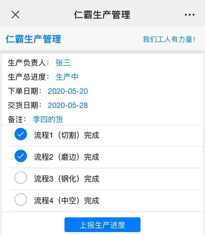Open the three-dot more options menu
The height and width of the screenshot is (235, 205).
pos(190,15)
